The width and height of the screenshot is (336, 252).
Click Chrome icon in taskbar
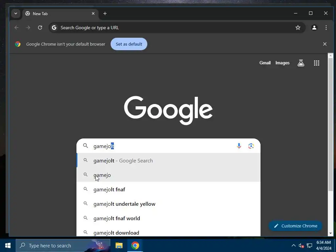point(135,245)
